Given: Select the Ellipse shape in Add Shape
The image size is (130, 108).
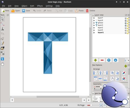Looking at the screenshot, I should (x=95, y=99).
